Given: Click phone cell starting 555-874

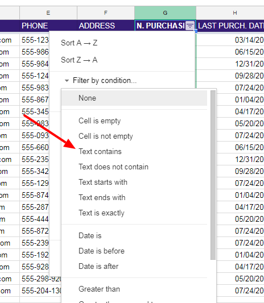Looking at the screenshot, I should [35, 195].
